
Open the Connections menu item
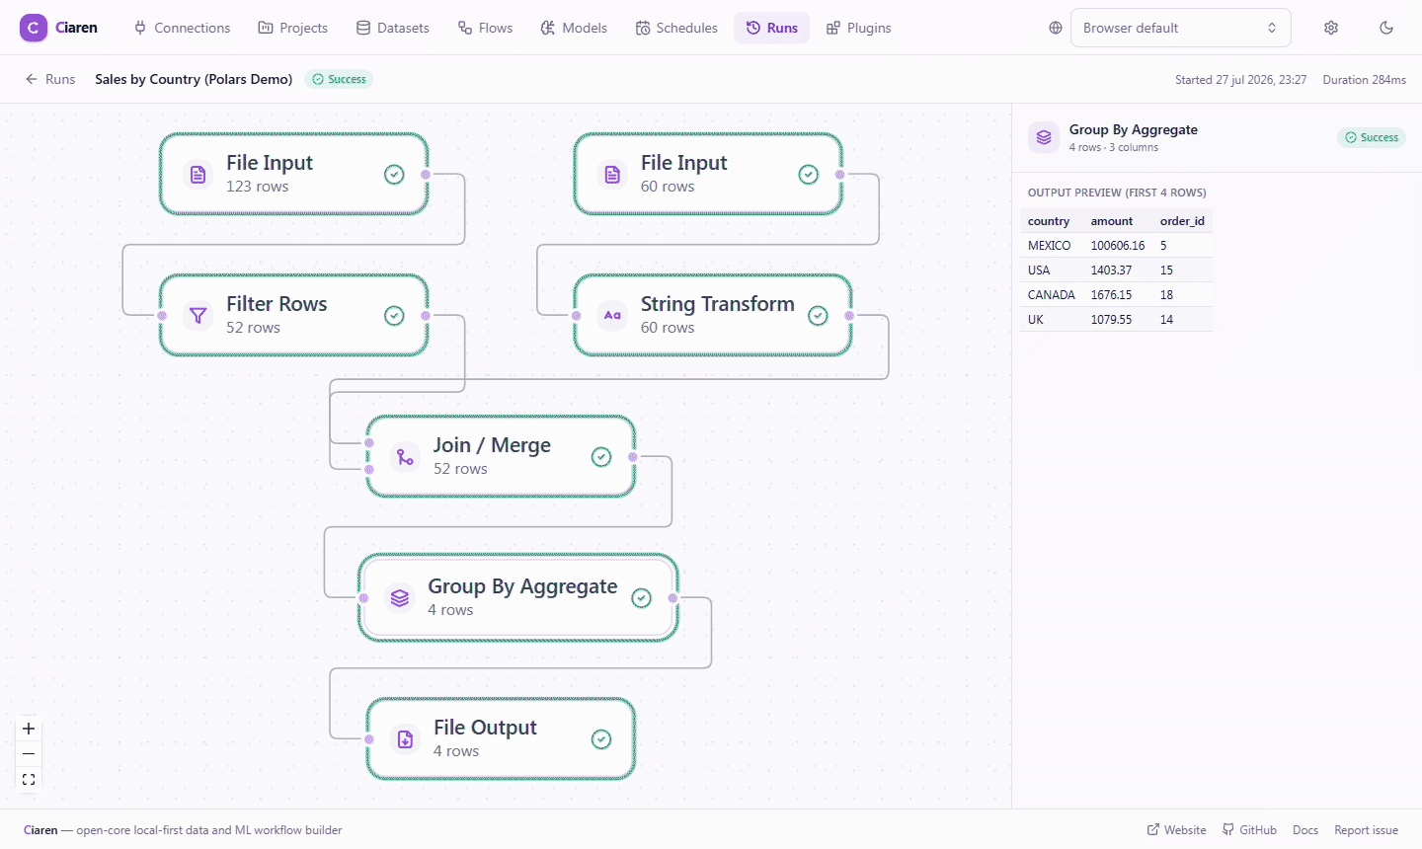tap(183, 28)
